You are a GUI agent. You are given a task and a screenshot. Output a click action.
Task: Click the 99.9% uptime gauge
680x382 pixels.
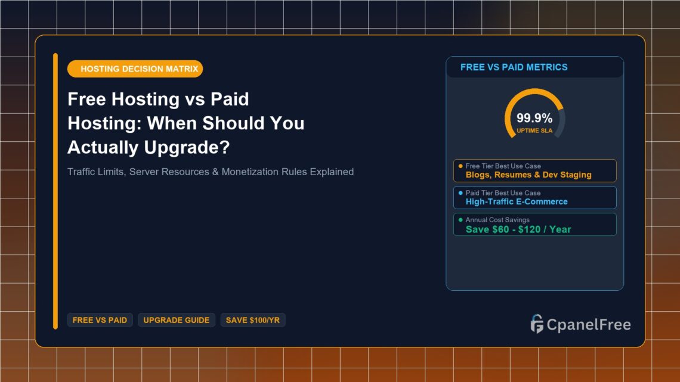(534, 114)
